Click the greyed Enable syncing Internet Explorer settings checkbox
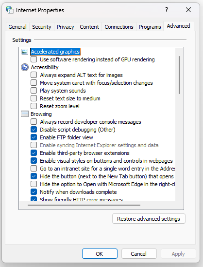The height and width of the screenshot is (267, 203). (x=34, y=145)
